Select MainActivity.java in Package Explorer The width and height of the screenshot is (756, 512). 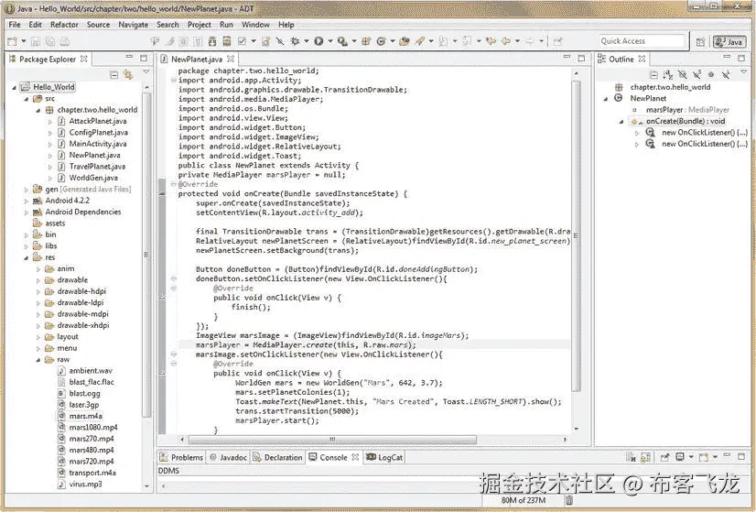(x=98, y=144)
